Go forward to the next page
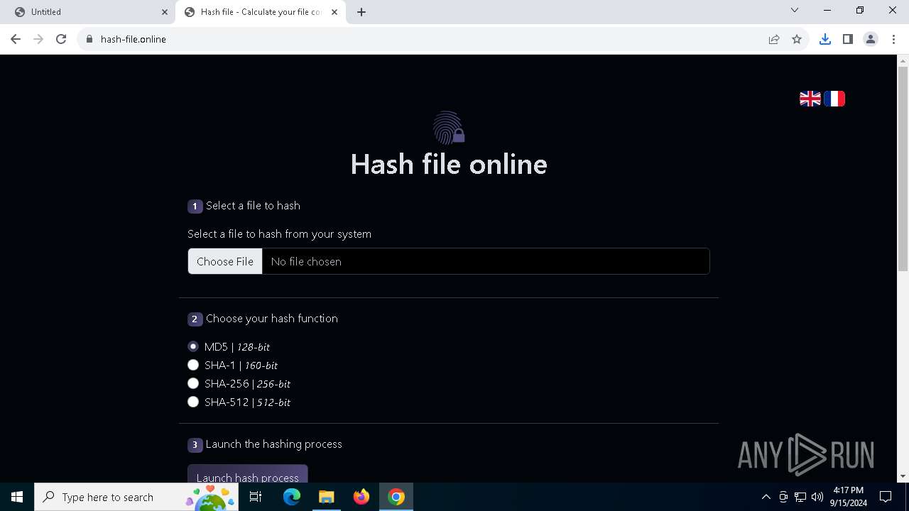Image resolution: width=909 pixels, height=511 pixels. click(38, 39)
